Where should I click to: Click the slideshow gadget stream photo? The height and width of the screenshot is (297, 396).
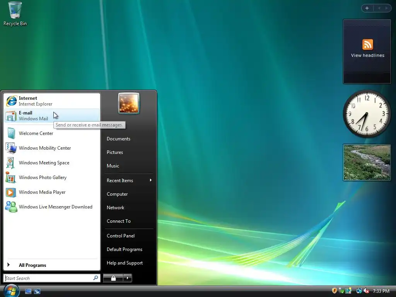click(x=367, y=162)
